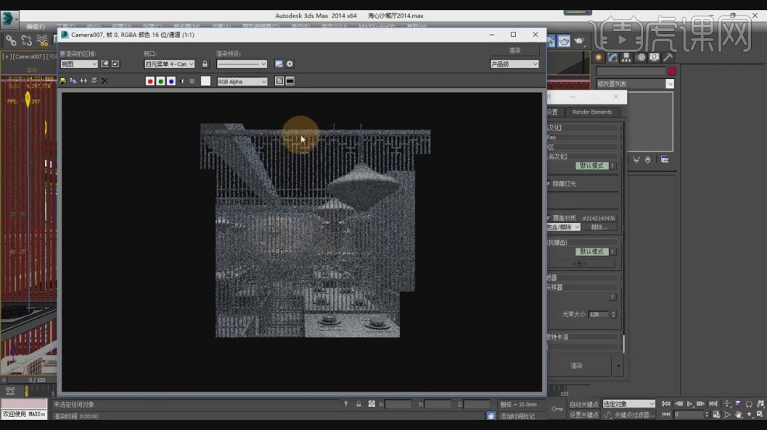
Task: Toggle the blue channel display
Action: [170, 81]
